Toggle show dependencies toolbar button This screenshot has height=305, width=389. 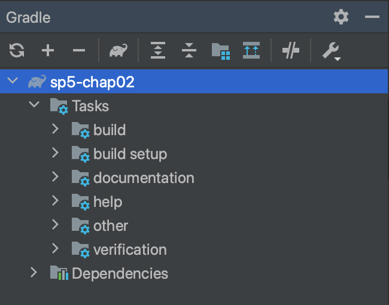pyautogui.click(x=251, y=50)
